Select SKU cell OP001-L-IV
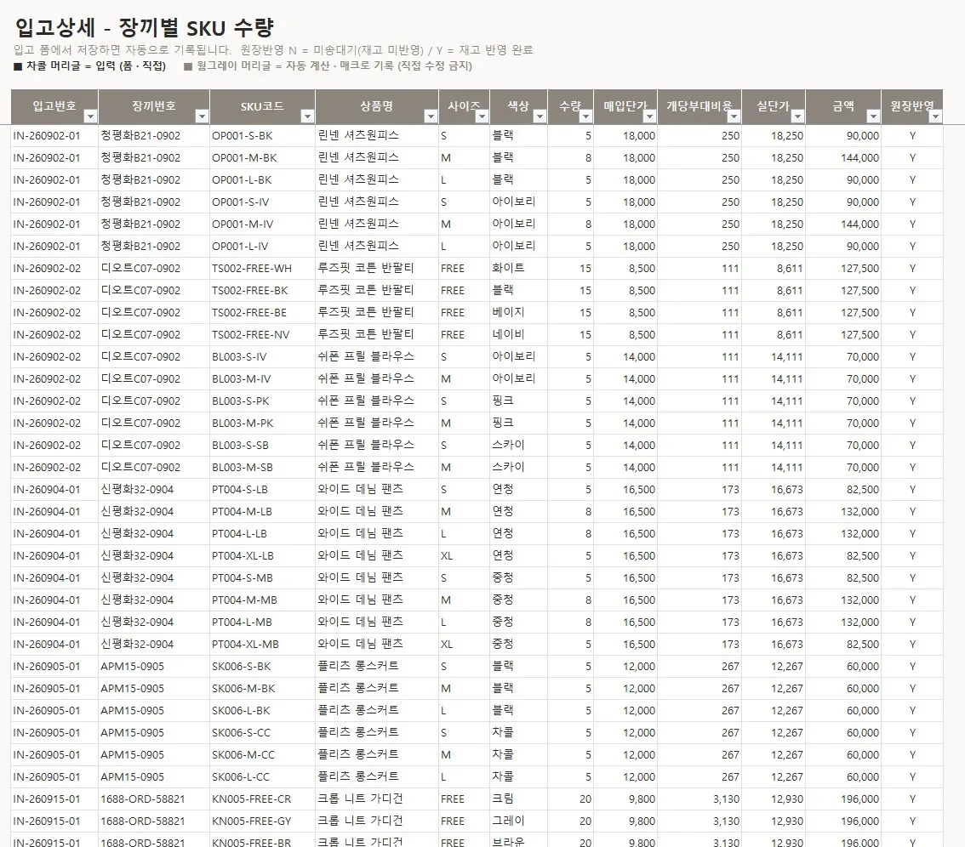The width and height of the screenshot is (965, 847). pos(262,247)
